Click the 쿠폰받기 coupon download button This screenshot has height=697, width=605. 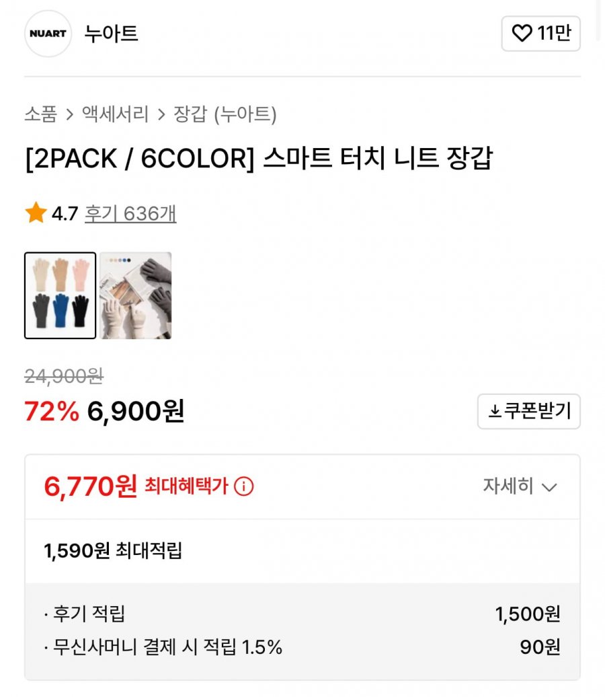(529, 411)
